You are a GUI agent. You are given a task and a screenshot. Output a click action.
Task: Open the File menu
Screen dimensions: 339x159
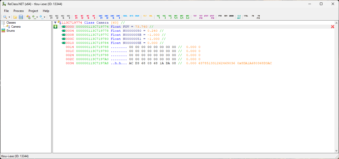(x=6, y=11)
